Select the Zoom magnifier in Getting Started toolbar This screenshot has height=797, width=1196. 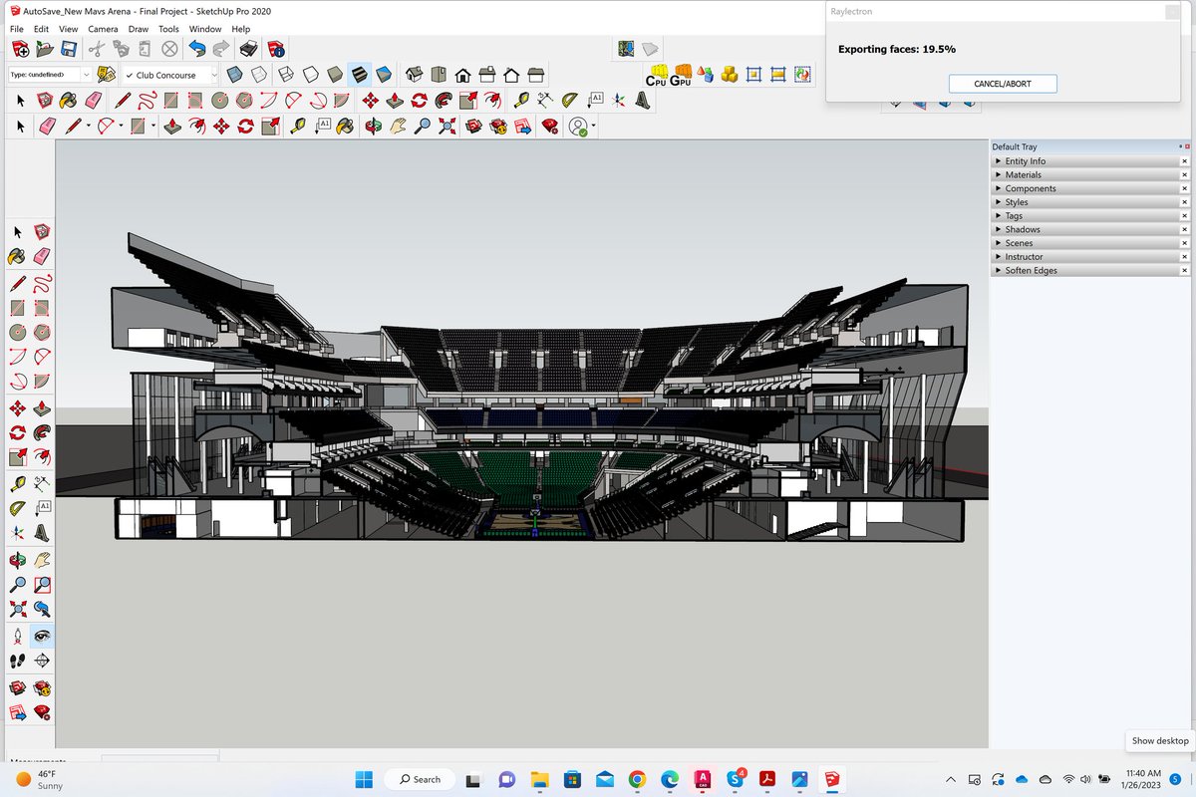click(x=424, y=127)
